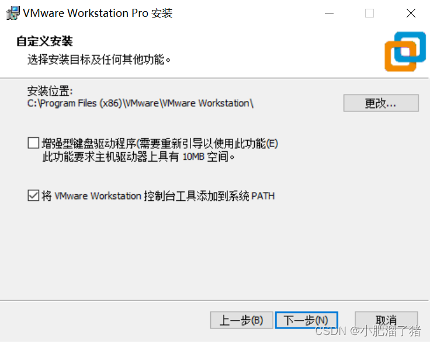Cancel the installation with 取消
The width and height of the screenshot is (430, 342).
tap(386, 320)
